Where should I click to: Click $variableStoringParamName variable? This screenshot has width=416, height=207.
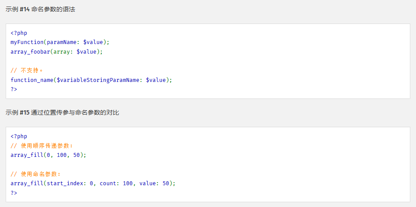98,80
